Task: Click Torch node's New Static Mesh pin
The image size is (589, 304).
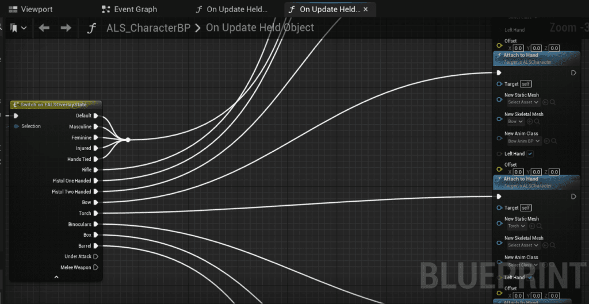Action: [x=499, y=224]
